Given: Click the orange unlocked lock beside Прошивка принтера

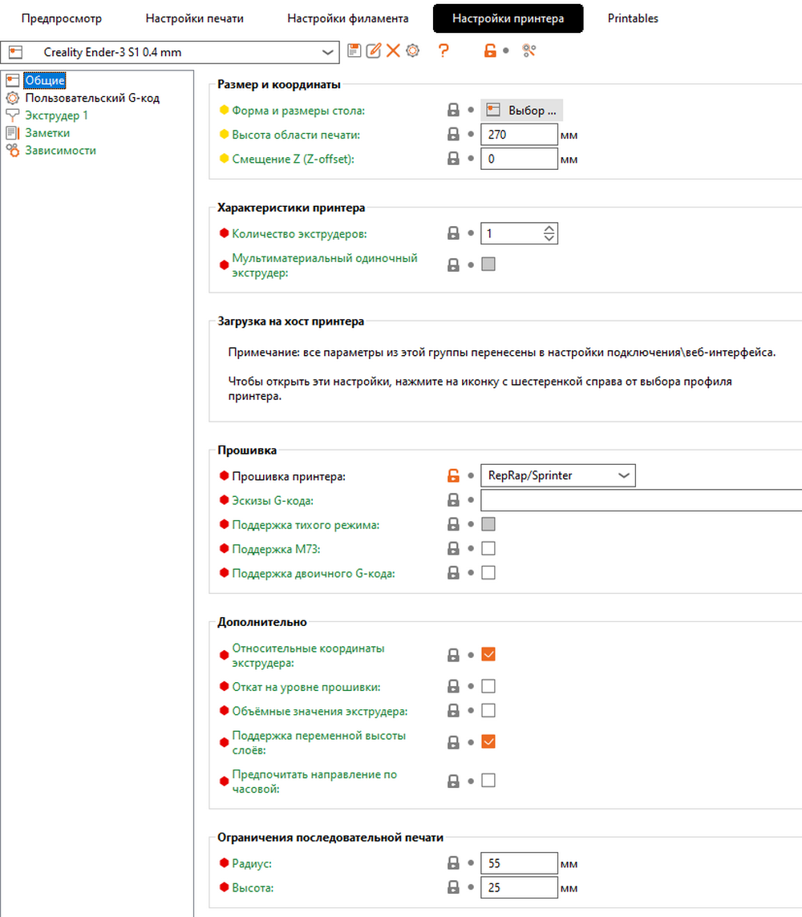Looking at the screenshot, I should pos(454,476).
